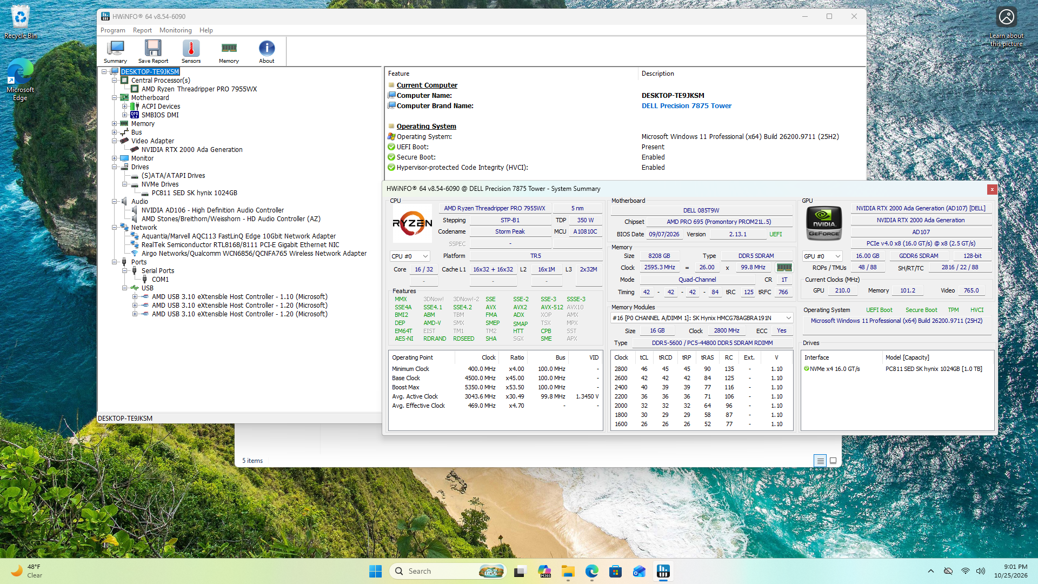The image size is (1038, 584).
Task: Open the GPU #0 selector dropdown
Action: click(x=822, y=256)
